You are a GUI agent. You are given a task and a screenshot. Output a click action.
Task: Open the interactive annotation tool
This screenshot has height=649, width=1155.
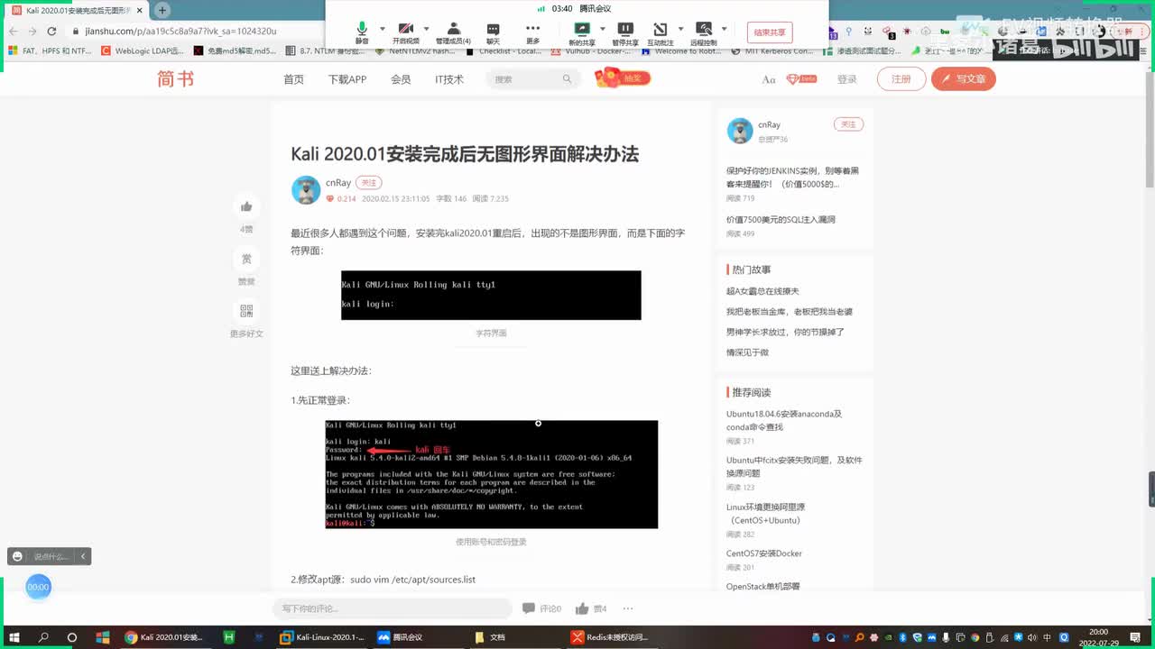coord(661,32)
